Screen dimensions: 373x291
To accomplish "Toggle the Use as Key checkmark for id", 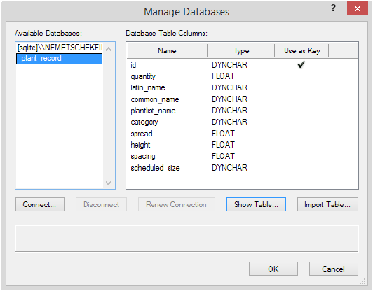I will tap(301, 64).
